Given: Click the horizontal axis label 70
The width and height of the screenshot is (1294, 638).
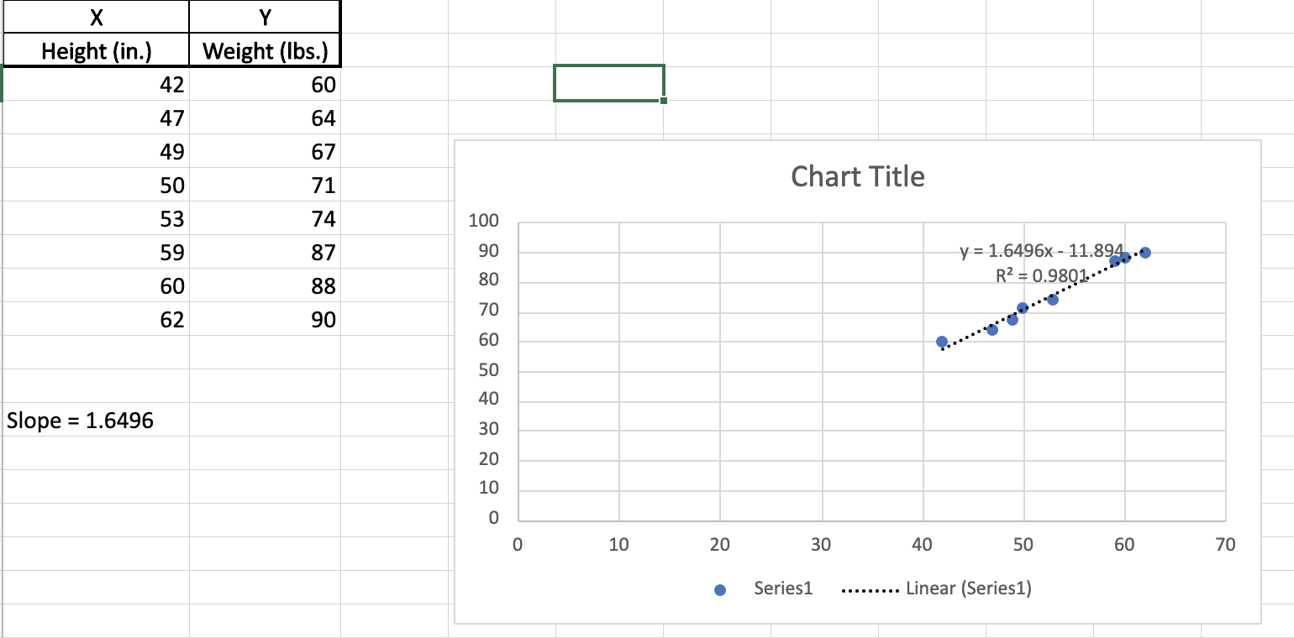Looking at the screenshot, I should tap(1226, 545).
